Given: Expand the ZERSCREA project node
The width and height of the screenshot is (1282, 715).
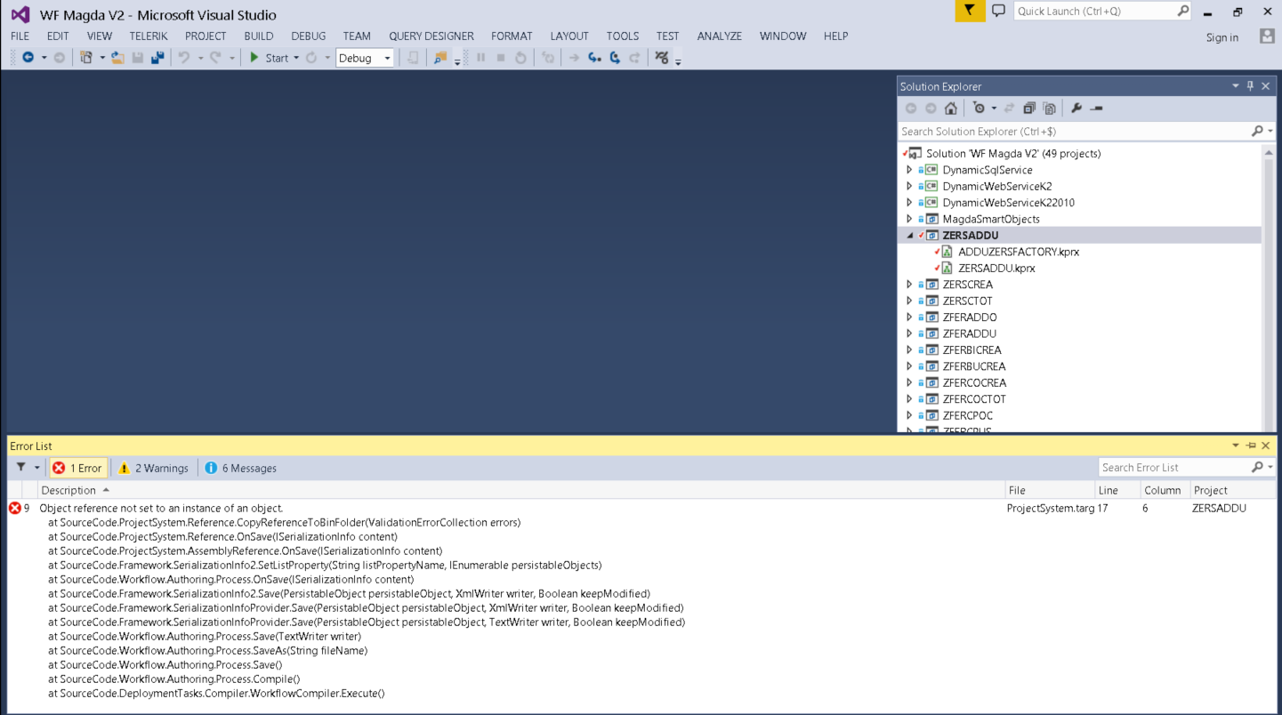Looking at the screenshot, I should point(909,285).
